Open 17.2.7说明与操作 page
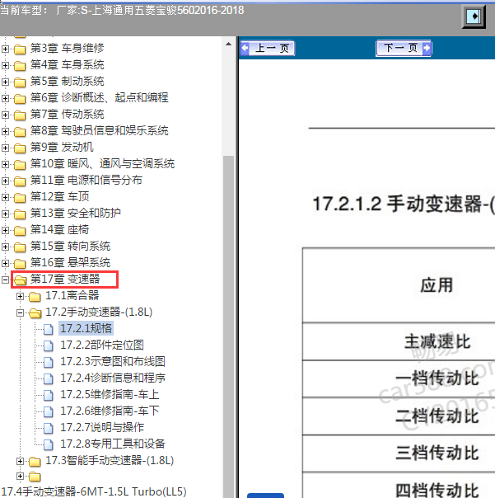The width and height of the screenshot is (495, 498). pyautogui.click(x=102, y=427)
